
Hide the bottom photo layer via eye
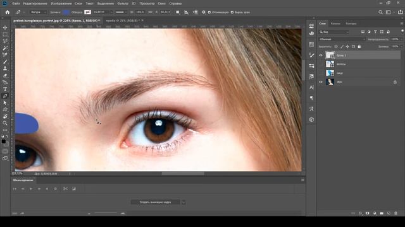(321, 82)
